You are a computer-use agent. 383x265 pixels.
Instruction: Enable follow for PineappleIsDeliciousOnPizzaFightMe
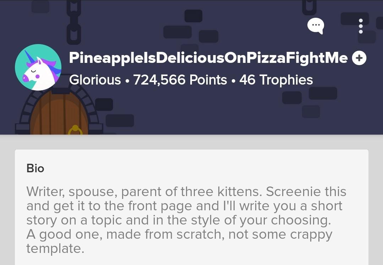pos(360,58)
